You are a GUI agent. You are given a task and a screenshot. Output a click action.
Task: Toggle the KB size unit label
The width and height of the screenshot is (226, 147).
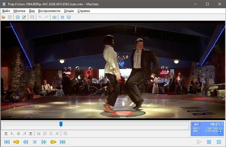coord(220,128)
